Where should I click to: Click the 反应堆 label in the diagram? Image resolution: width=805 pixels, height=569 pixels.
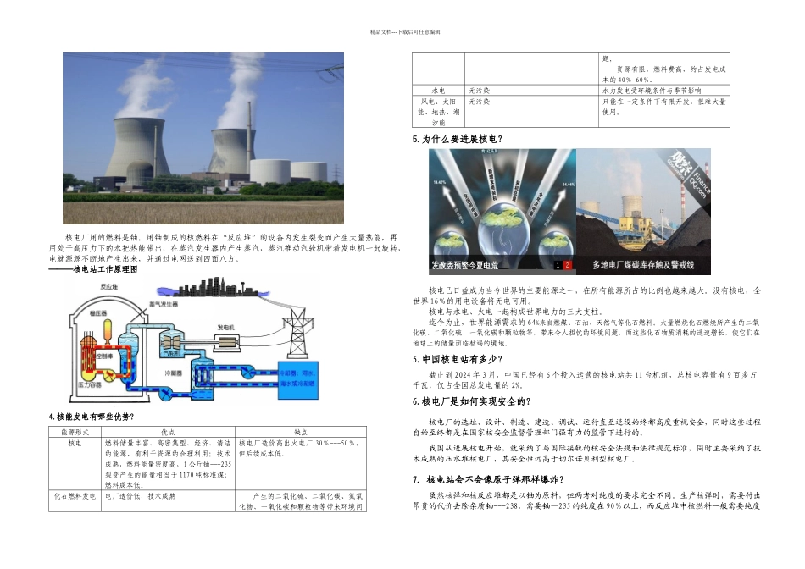coord(108,286)
